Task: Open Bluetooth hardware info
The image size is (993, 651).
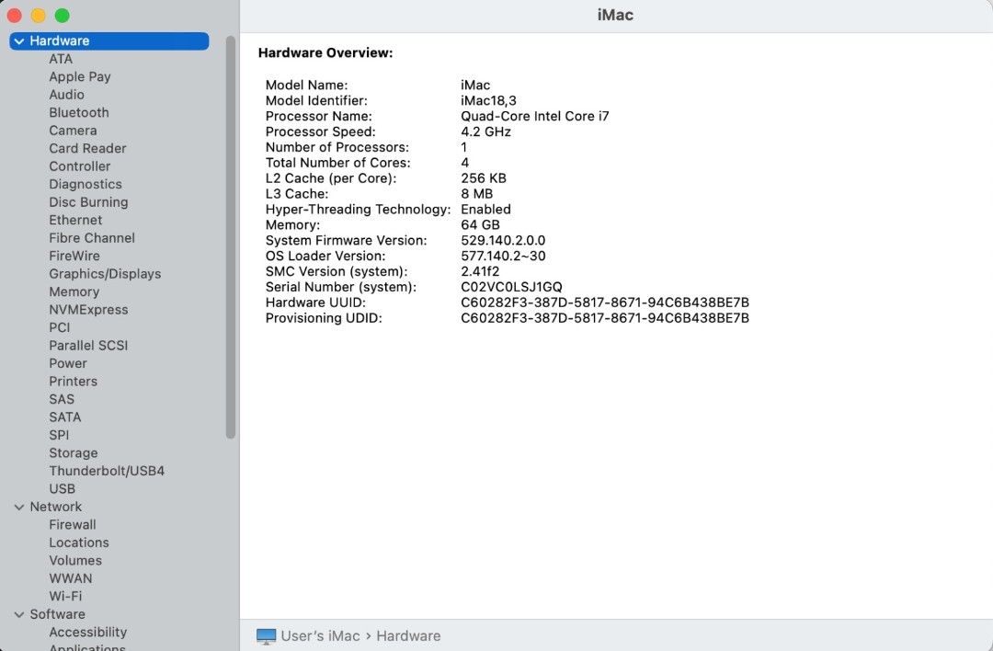Action: [x=79, y=113]
